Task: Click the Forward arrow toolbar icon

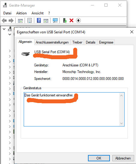Action: click(x=11, y=20)
